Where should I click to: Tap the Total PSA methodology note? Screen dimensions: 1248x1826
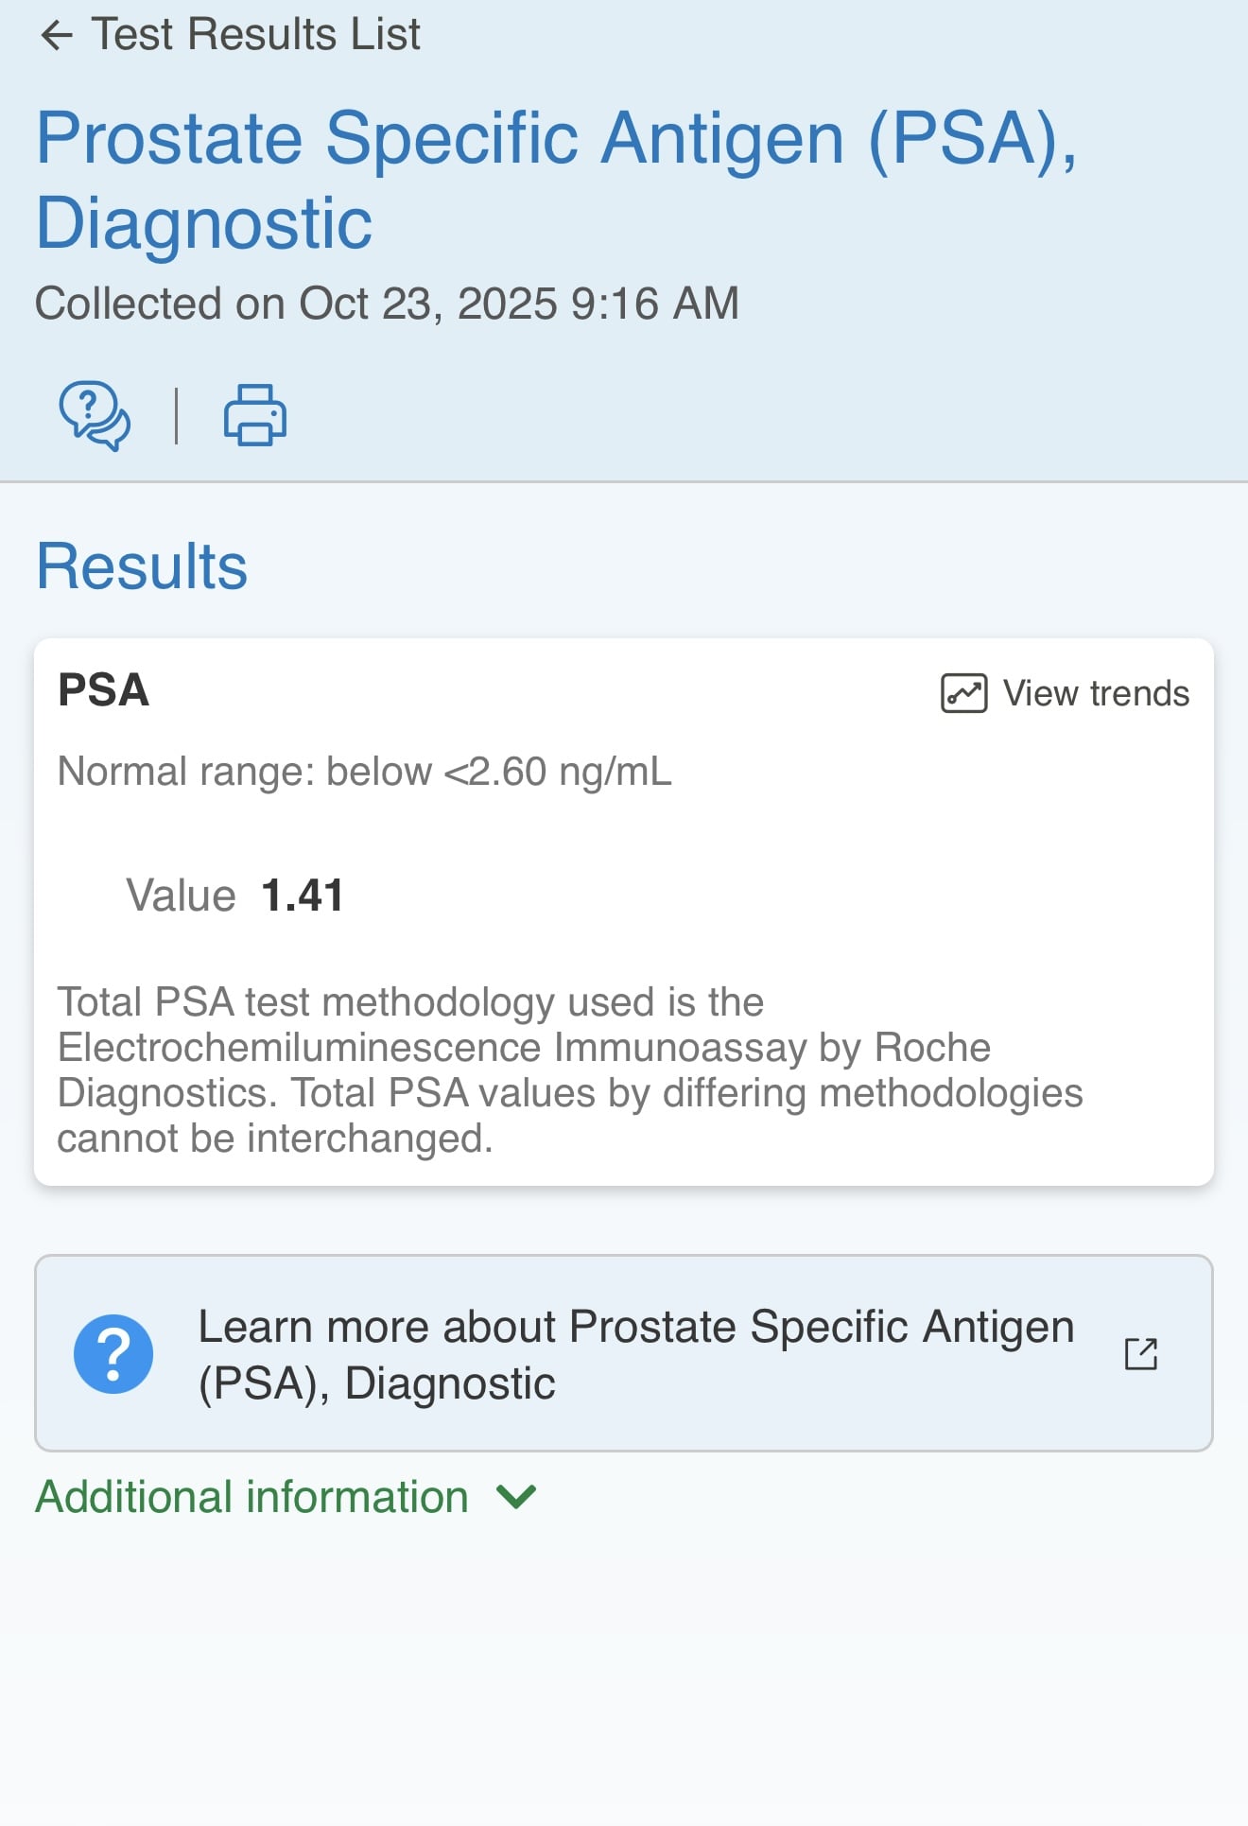coord(570,1070)
